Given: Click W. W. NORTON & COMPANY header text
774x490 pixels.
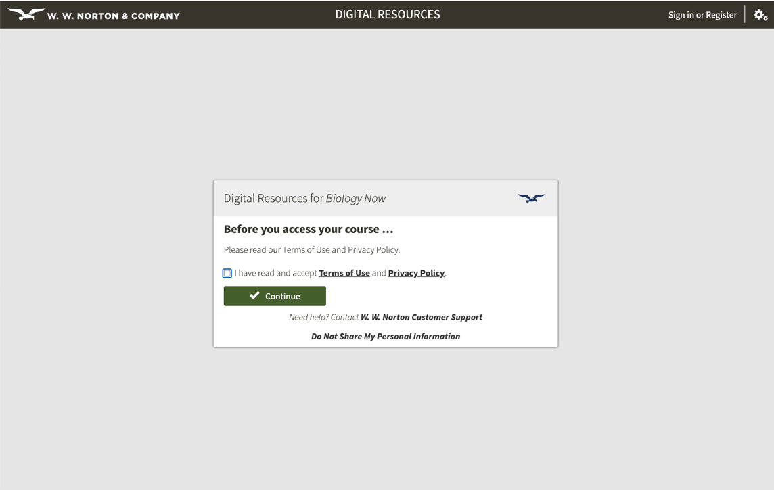Looking at the screenshot, I should [x=114, y=16].
